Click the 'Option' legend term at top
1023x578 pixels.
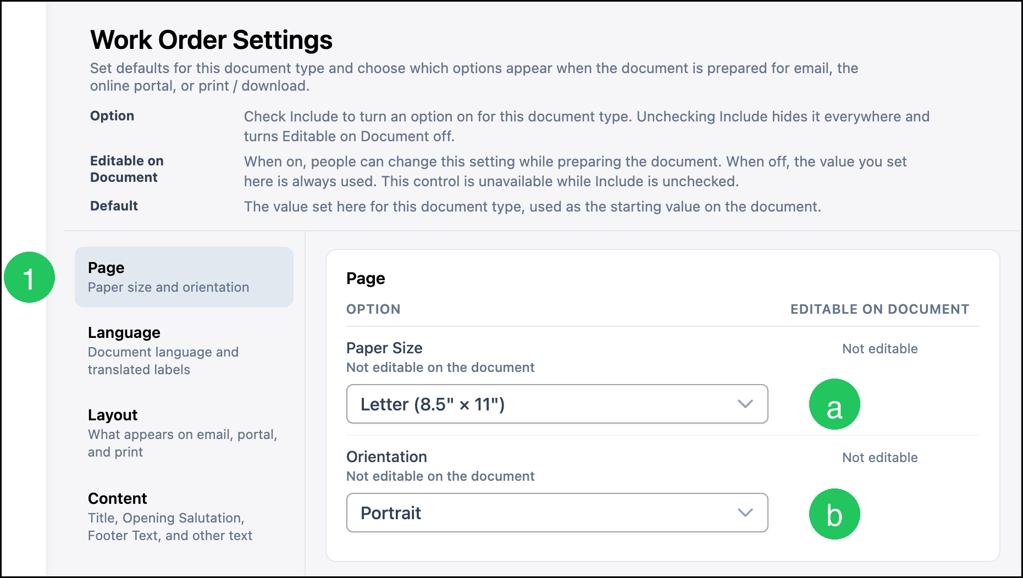(x=112, y=116)
